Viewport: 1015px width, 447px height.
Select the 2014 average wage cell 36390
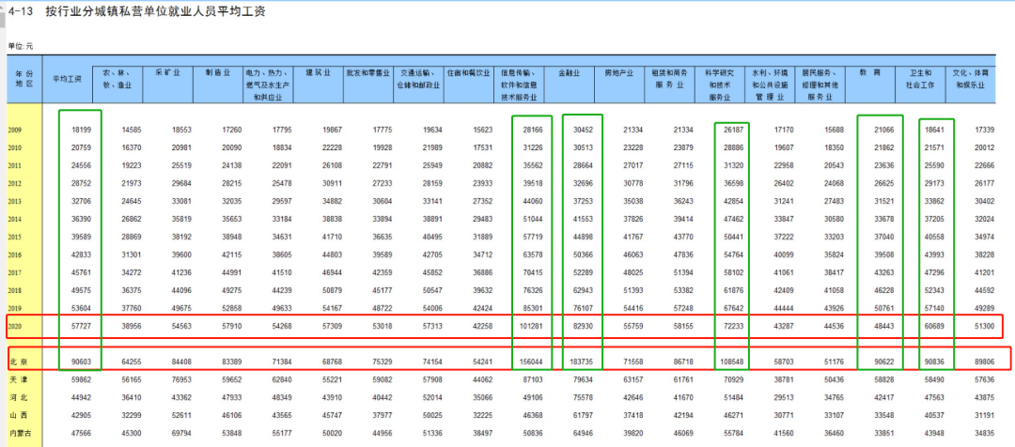pos(81,221)
